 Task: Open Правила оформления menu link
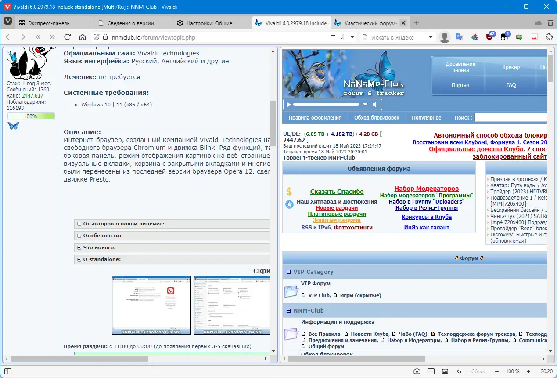tap(315, 118)
